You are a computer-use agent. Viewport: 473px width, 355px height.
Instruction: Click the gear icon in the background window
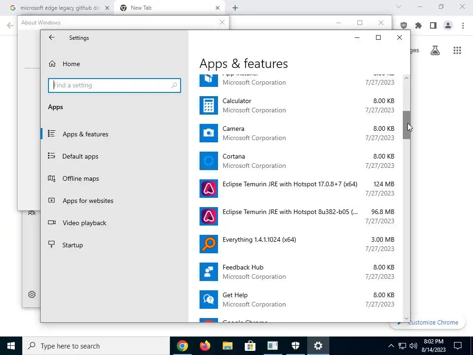[32, 294]
